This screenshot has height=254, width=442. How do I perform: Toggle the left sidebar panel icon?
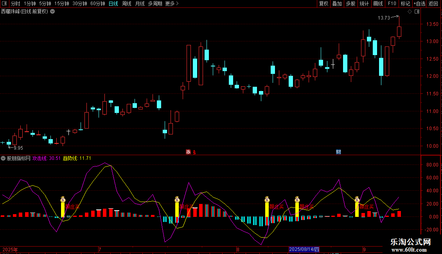tap(4, 4)
